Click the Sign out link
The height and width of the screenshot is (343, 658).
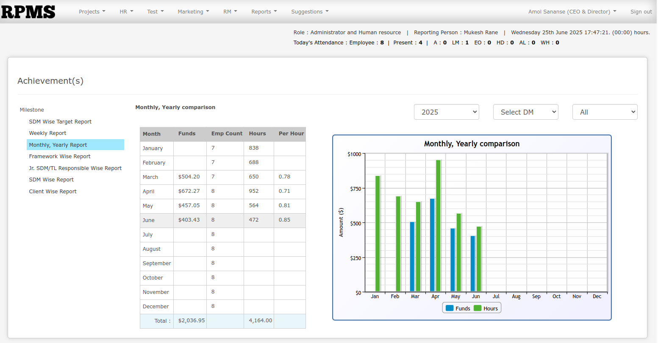pyautogui.click(x=641, y=12)
